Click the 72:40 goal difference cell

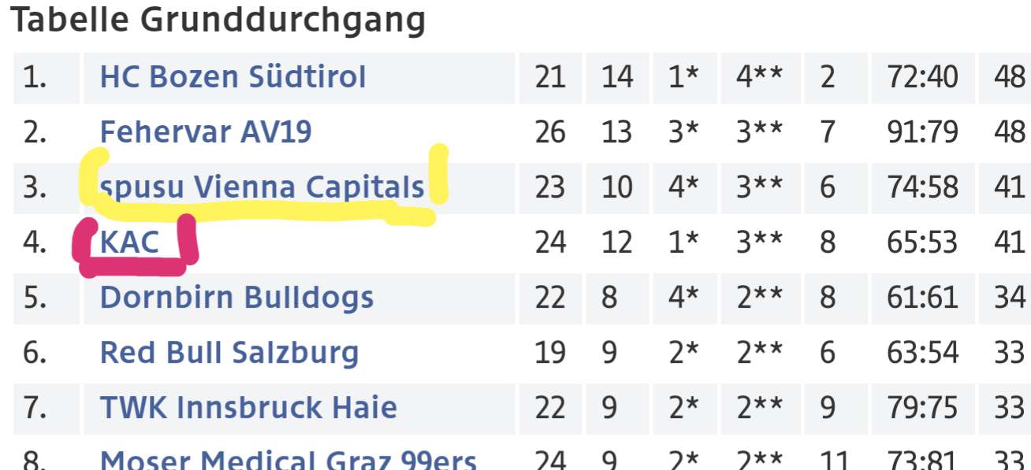[x=923, y=77]
